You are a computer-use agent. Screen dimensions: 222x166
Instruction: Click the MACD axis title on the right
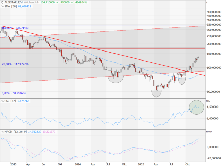209,132
